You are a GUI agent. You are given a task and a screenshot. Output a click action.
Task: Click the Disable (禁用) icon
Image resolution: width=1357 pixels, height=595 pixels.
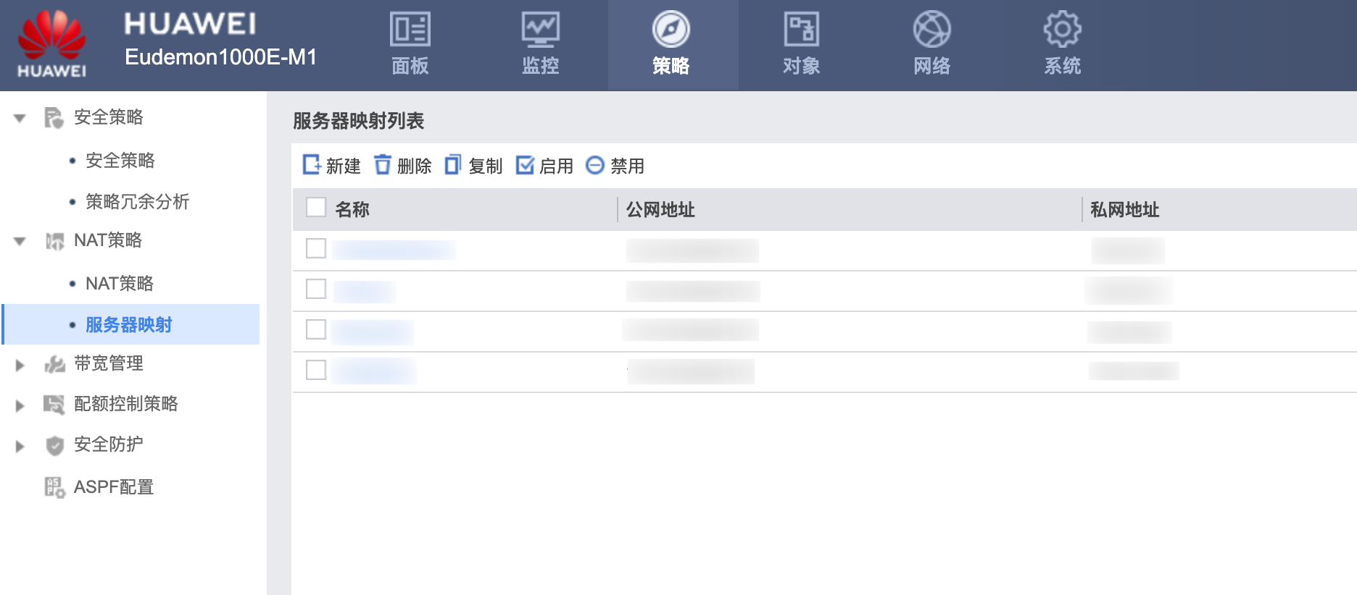[595, 165]
